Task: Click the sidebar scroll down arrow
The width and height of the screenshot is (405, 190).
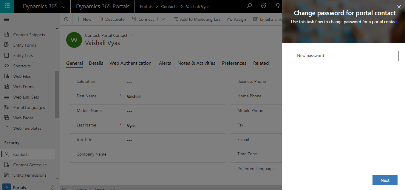Action: [x=57, y=178]
